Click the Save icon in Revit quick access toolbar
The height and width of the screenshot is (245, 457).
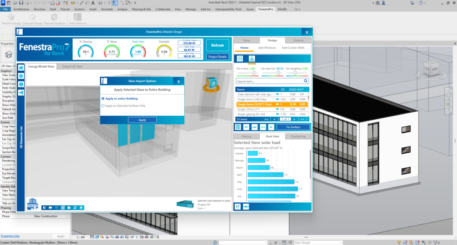coord(21,3)
